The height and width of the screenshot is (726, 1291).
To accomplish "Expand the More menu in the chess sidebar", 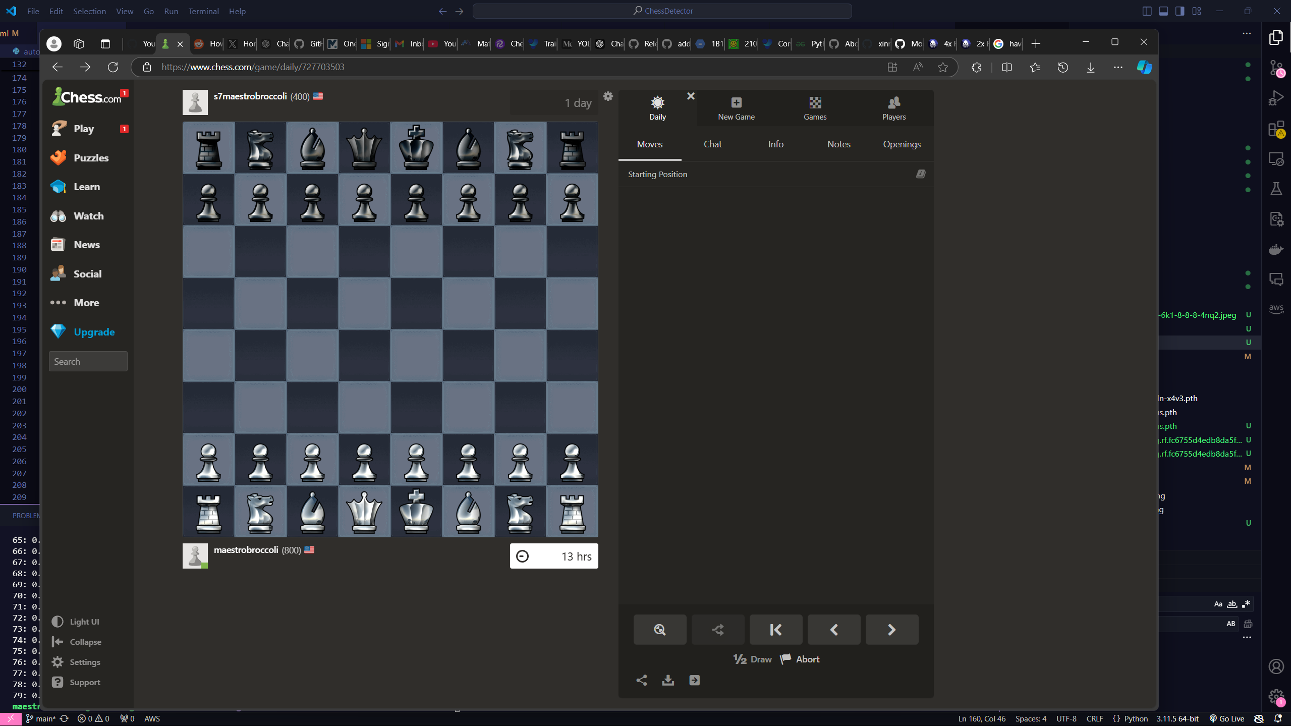I will (x=81, y=302).
